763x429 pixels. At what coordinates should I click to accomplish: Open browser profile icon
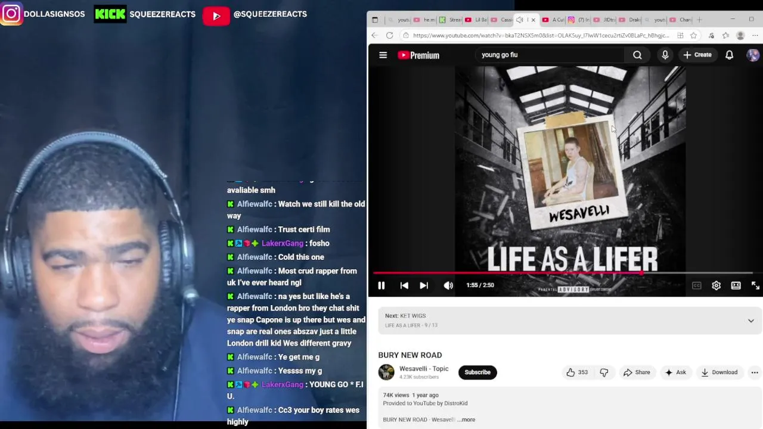click(740, 35)
